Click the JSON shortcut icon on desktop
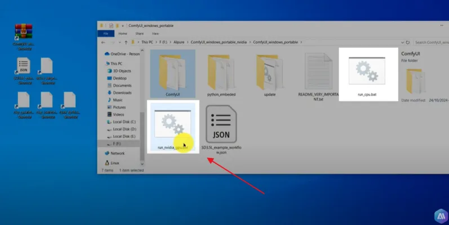 tap(24, 66)
